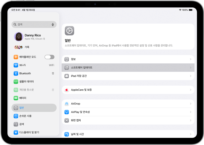Open the sidebar 검색 settings row
Viewport: 204px width, 145px height.
pos(34,124)
